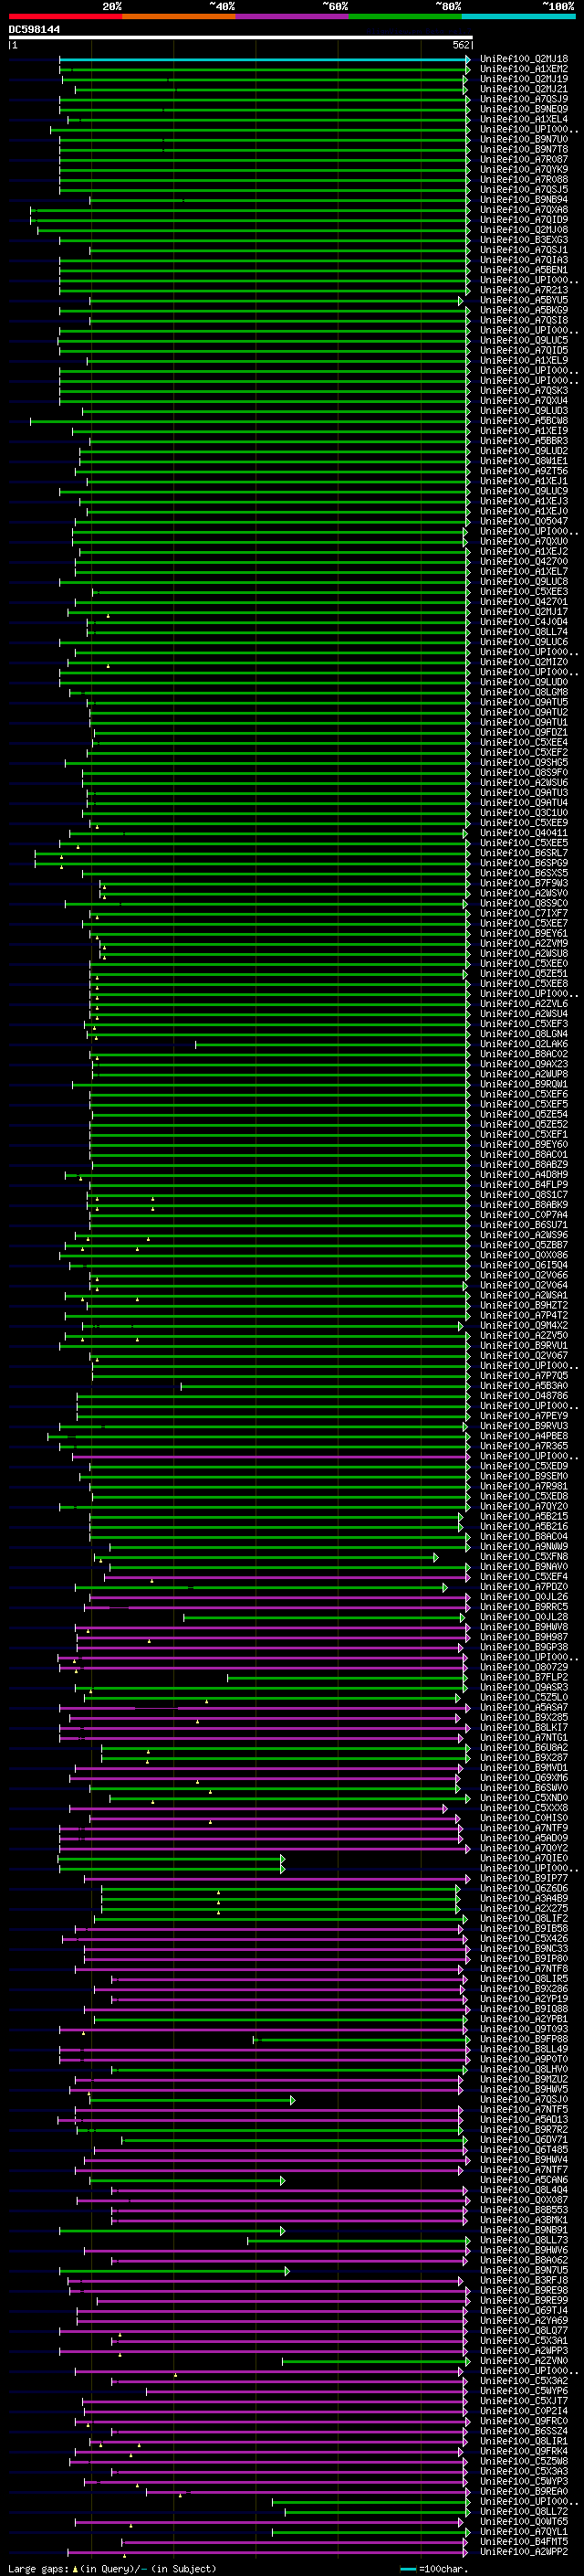584x2576 pixels.
Task: Select hit UniRef100_B8ABK9
Action: pyautogui.click(x=524, y=1205)
